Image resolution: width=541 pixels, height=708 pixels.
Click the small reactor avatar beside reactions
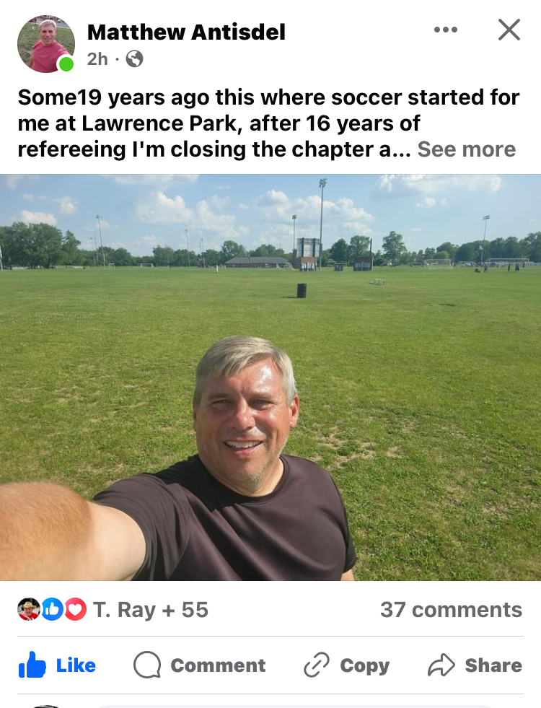point(29,609)
